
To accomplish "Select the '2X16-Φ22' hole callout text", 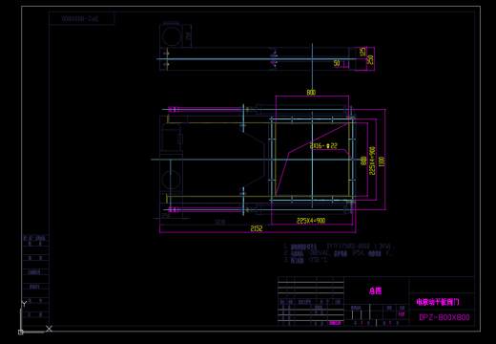I will click(323, 146).
